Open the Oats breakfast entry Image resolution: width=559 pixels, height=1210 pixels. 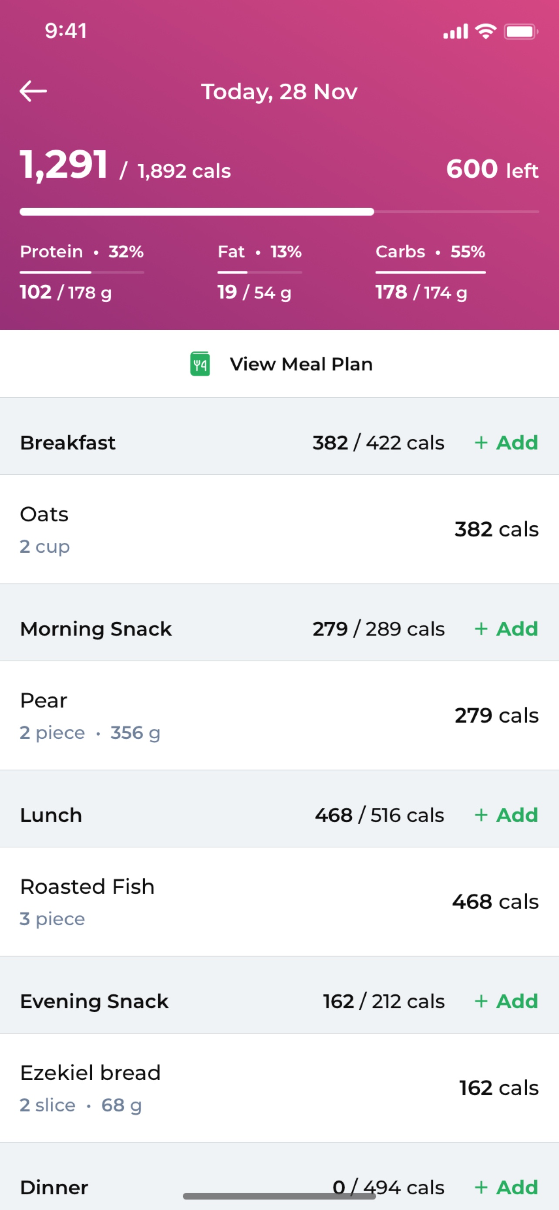tap(279, 529)
